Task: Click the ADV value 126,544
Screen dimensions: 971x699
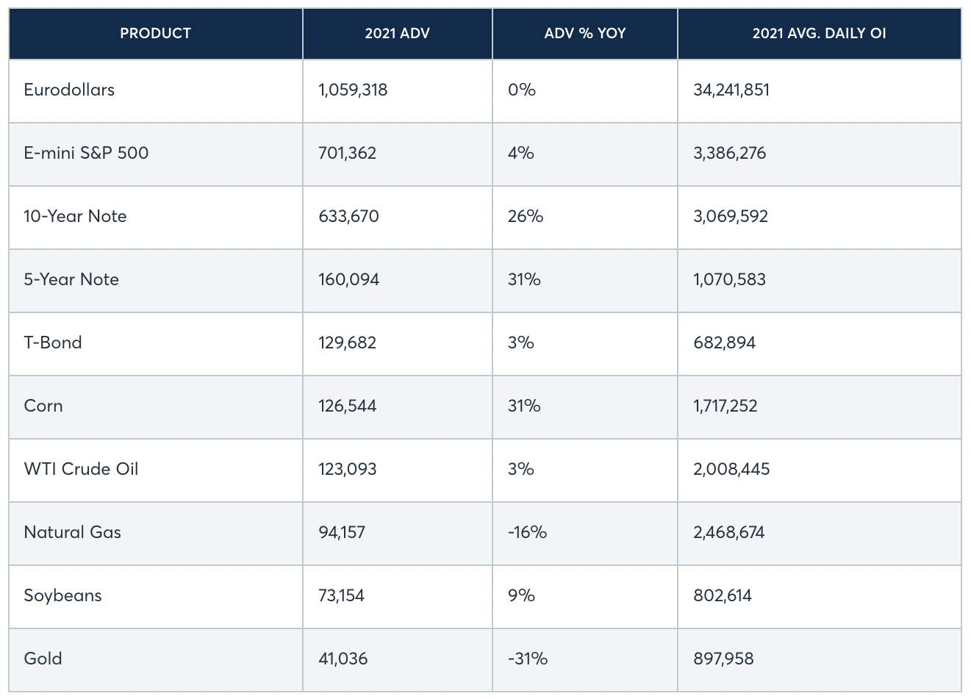Action: (x=347, y=406)
